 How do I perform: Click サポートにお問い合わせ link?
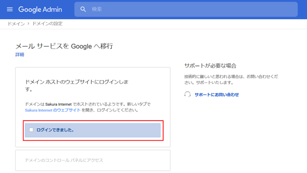[216, 95]
